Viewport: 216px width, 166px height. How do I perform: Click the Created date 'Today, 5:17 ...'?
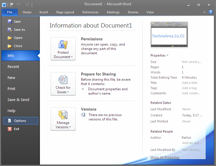(192, 115)
